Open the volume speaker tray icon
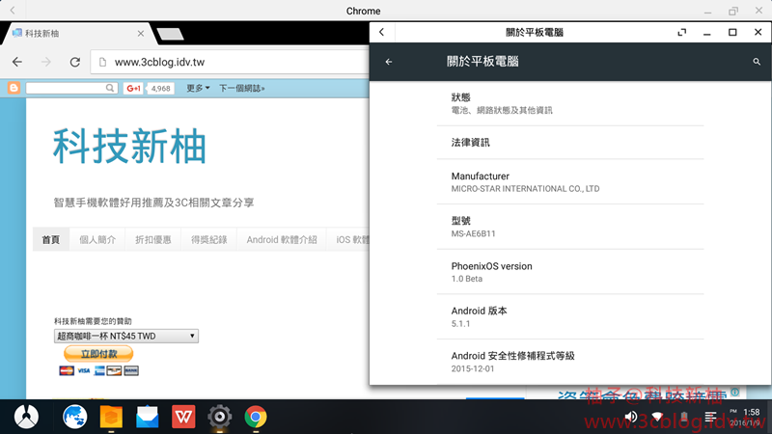This screenshot has width=772, height=434. tap(631, 418)
